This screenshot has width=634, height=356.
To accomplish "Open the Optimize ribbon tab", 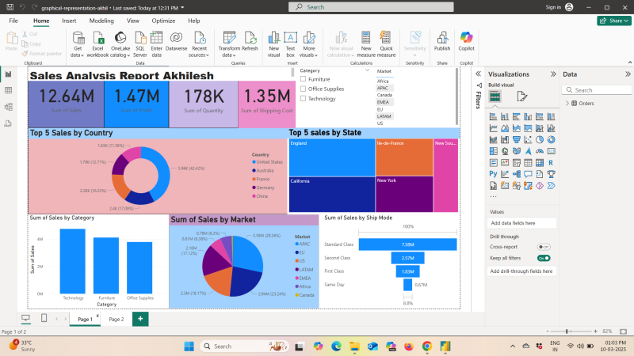I will coord(163,21).
